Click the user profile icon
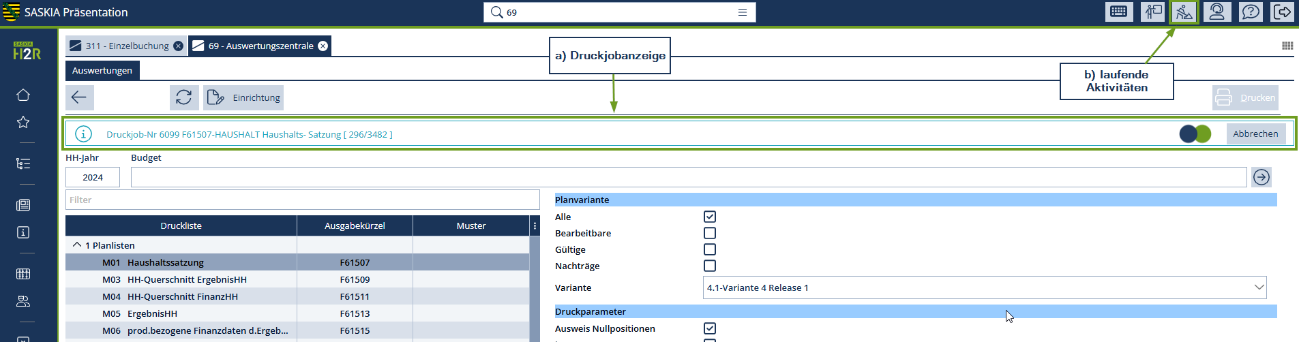The width and height of the screenshot is (1299, 342). [1216, 12]
